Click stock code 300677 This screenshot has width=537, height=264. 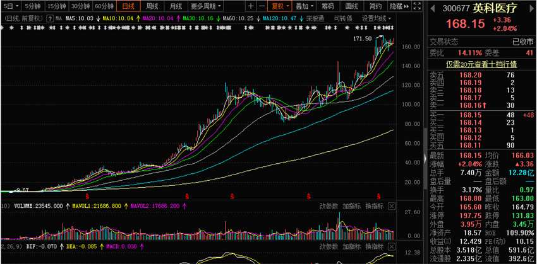tap(457, 9)
